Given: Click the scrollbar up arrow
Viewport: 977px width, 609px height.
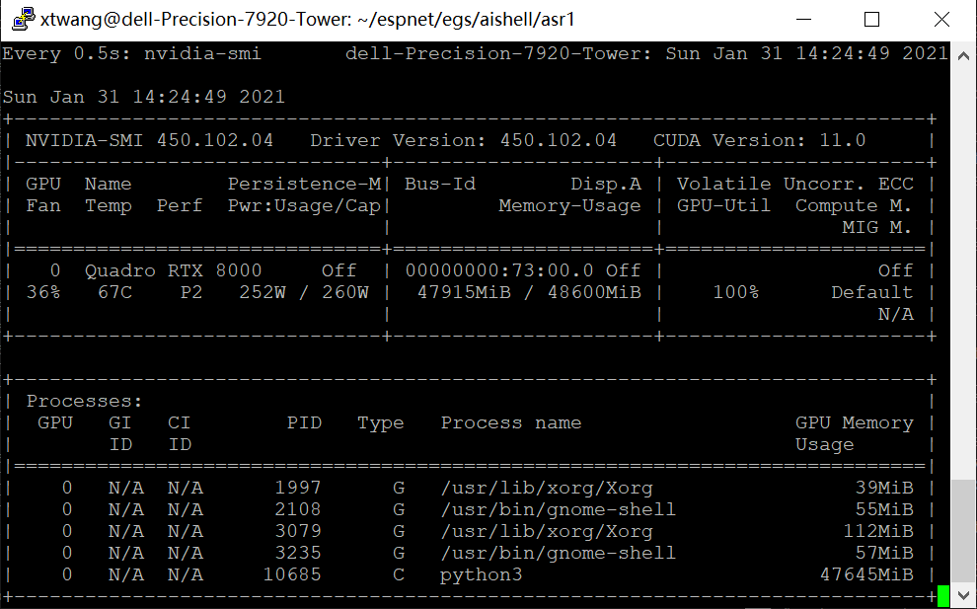Looking at the screenshot, I should coord(964,55).
